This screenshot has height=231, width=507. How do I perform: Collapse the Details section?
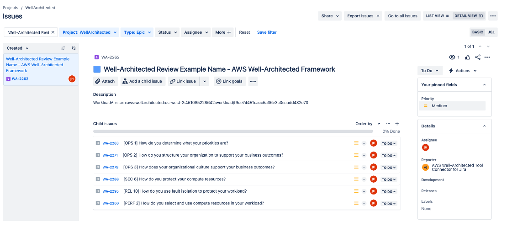click(x=484, y=126)
